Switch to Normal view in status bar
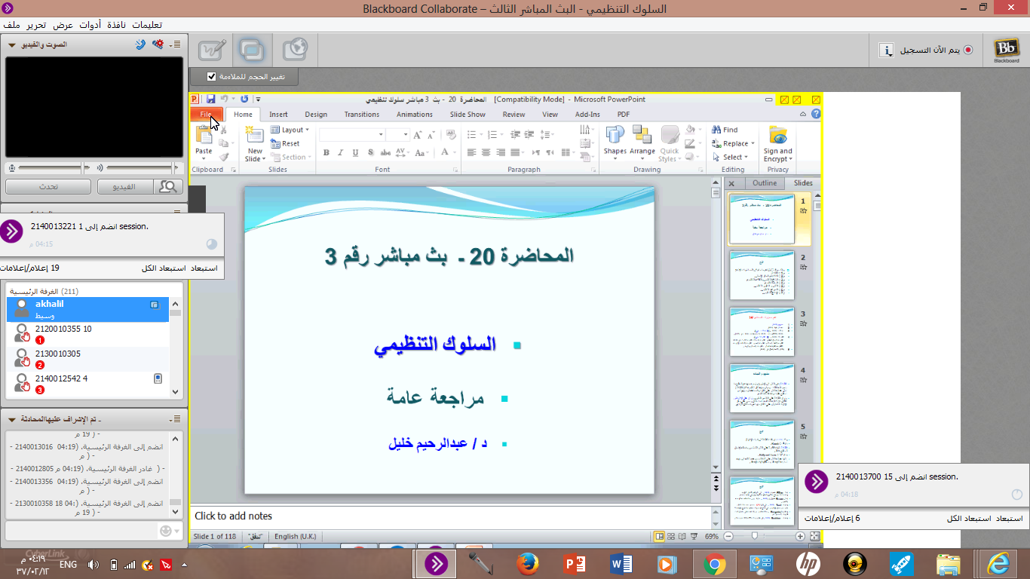This screenshot has width=1030, height=579. [x=660, y=537]
